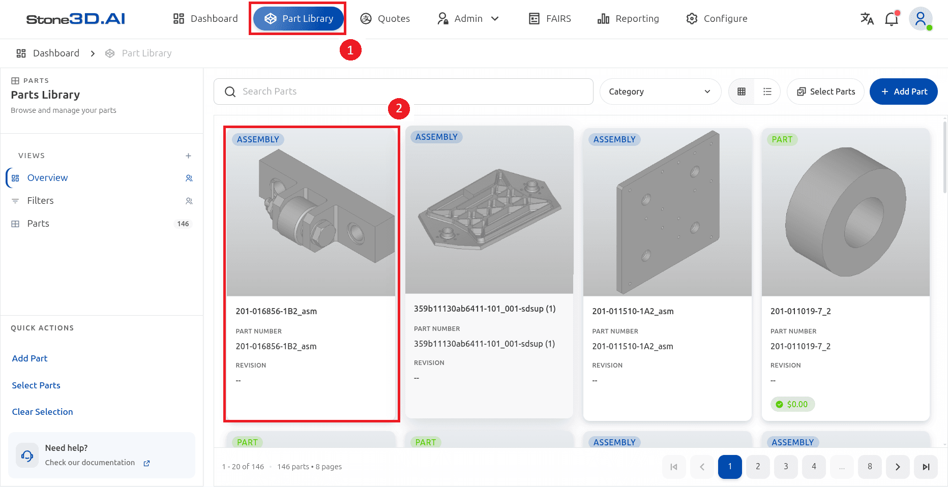Click the Stone3D.AI logo
The width and height of the screenshot is (948, 487).
(76, 19)
